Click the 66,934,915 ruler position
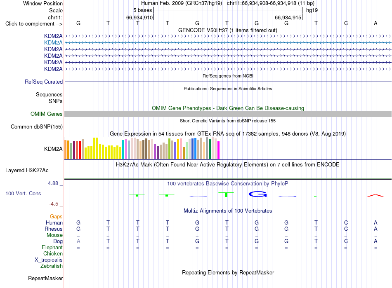 coord(288,17)
